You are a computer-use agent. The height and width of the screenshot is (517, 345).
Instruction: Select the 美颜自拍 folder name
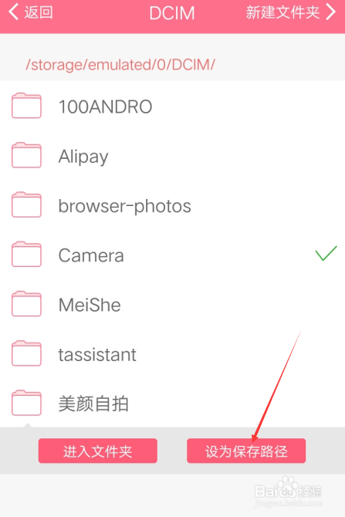[93, 404]
